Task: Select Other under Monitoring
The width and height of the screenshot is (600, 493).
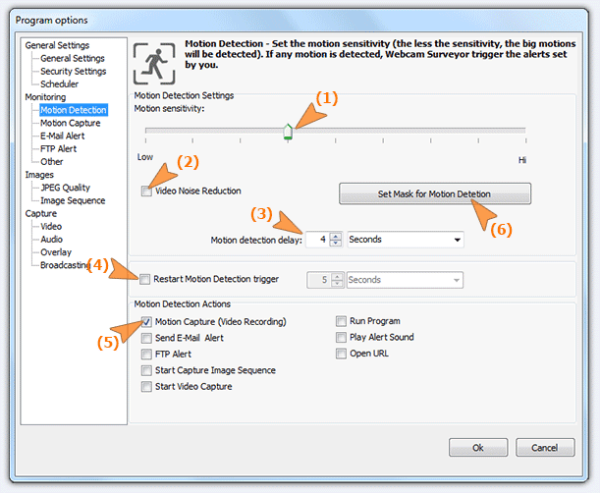Action: [52, 162]
